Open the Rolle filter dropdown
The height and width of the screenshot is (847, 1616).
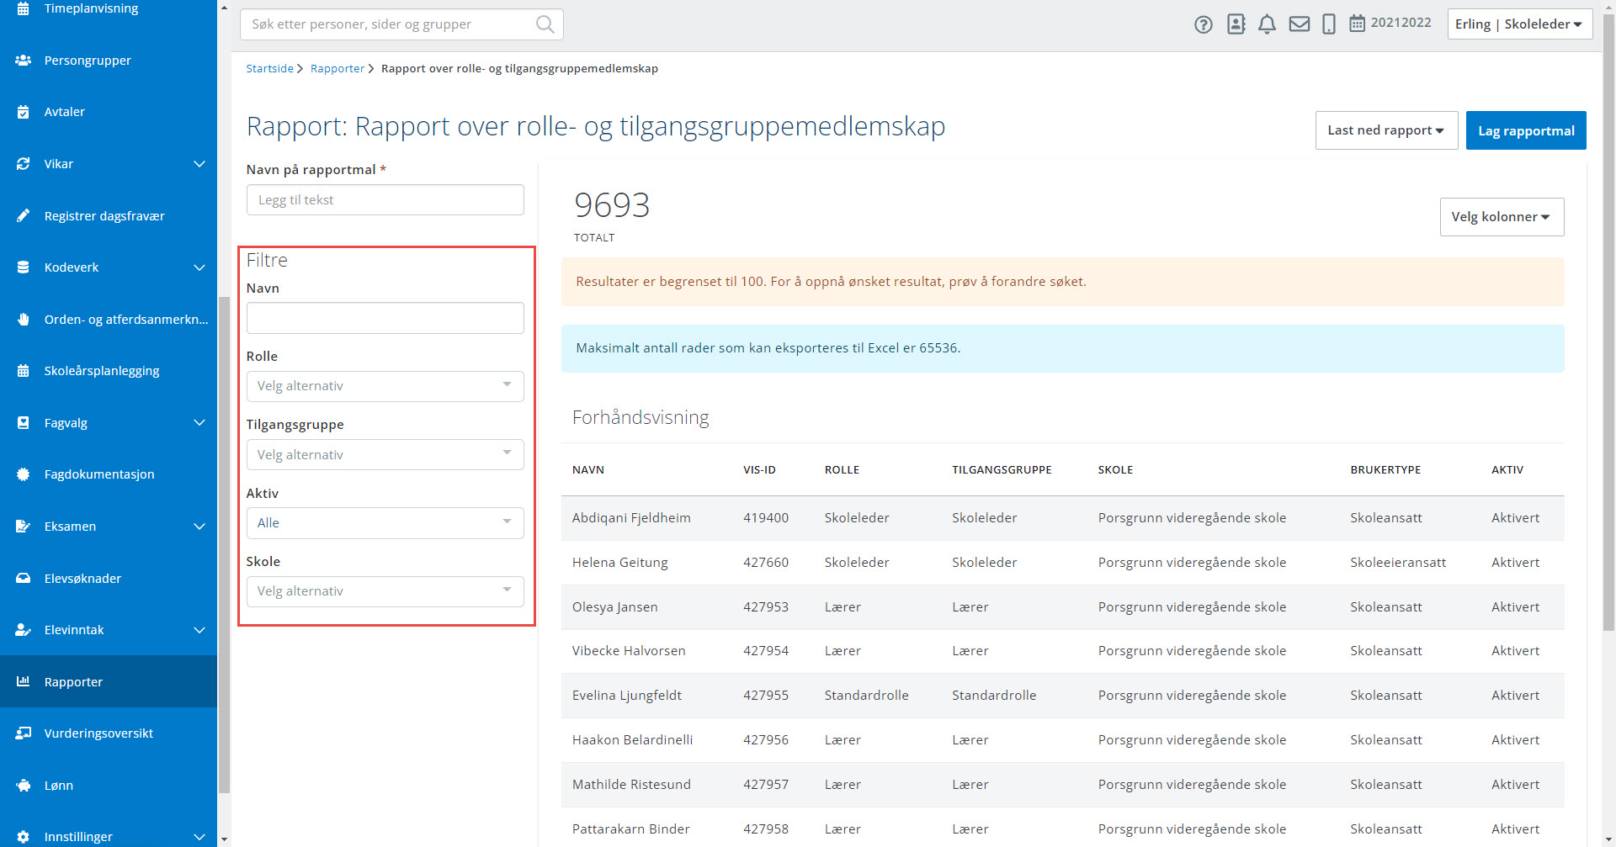[x=385, y=386]
